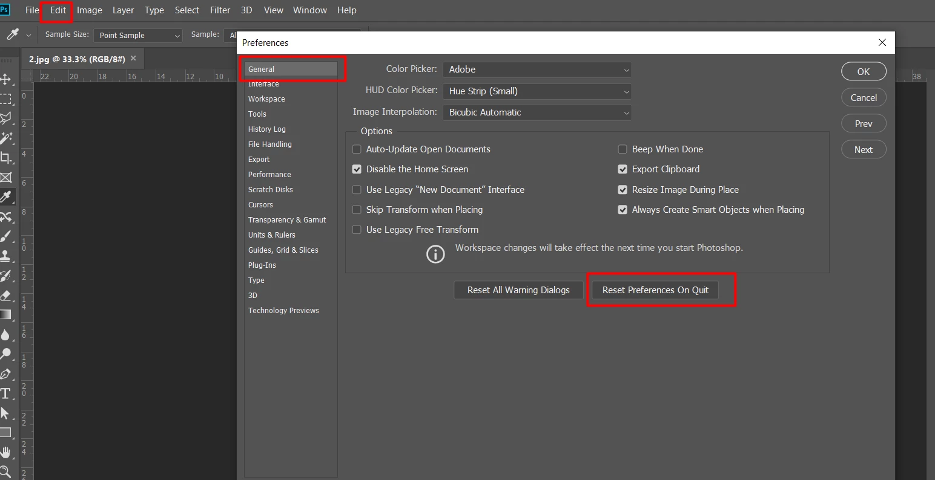935x480 pixels.
Task: Select the Crop tool
Action: pyautogui.click(x=6, y=158)
